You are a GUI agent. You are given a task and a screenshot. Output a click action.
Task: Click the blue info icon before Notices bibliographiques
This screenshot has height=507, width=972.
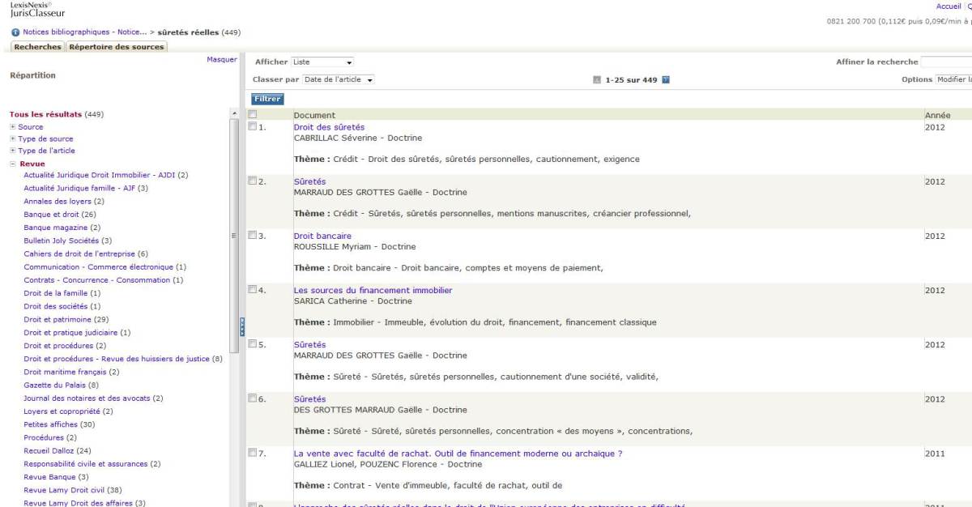tap(15, 32)
